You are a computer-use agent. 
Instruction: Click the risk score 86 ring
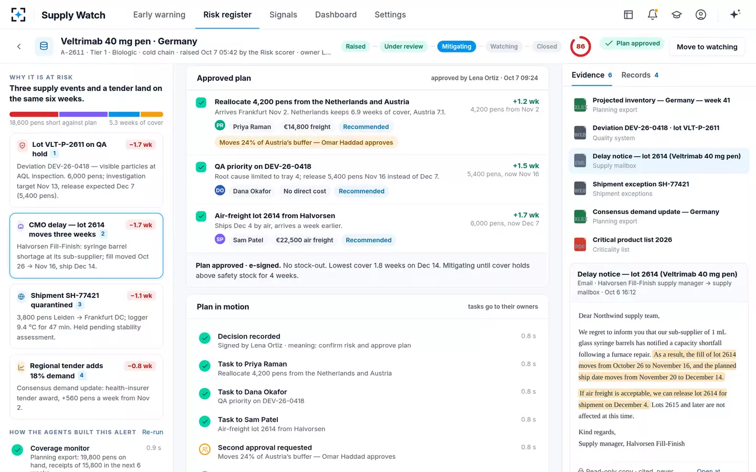point(581,46)
